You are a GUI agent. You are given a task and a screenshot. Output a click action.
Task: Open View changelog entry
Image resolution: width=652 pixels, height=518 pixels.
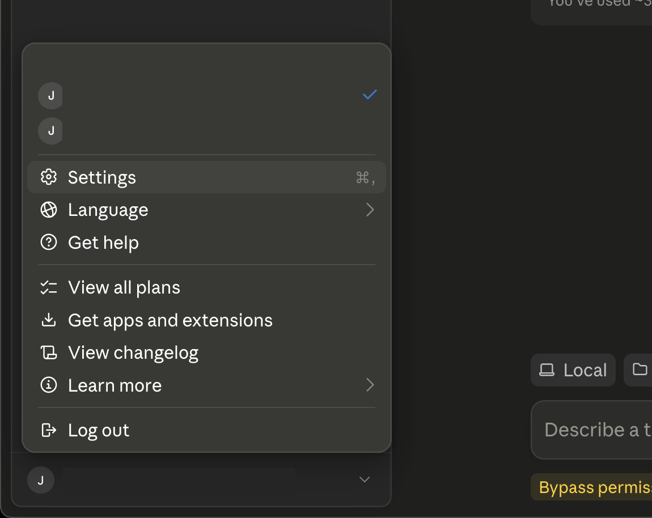(x=206, y=353)
